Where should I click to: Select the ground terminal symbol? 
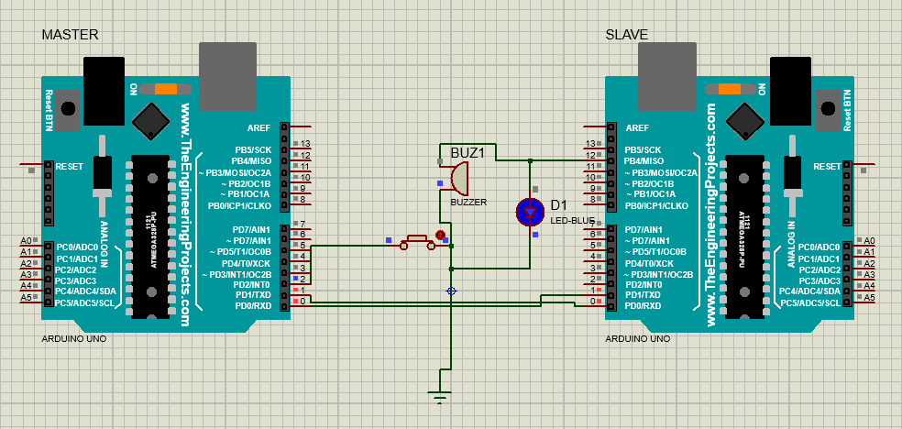440,396
